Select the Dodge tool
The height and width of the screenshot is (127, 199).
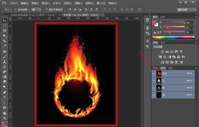coord(5,87)
